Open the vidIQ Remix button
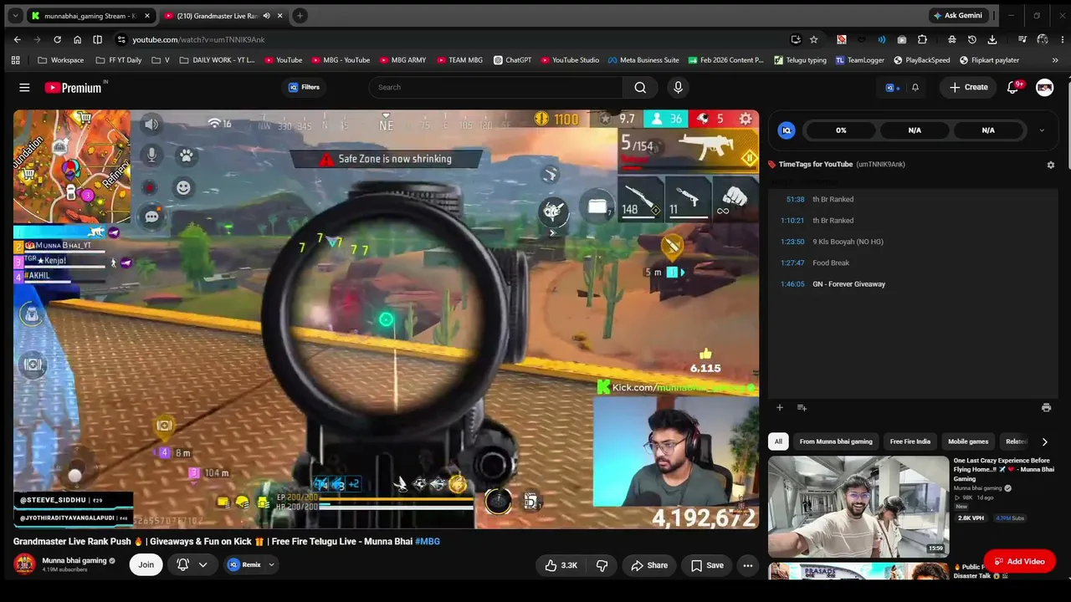Viewport: 1071px width, 602px height. (x=244, y=564)
